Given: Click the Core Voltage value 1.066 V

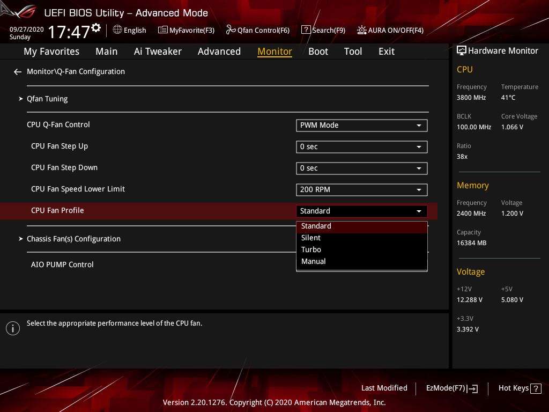Looking at the screenshot, I should [512, 127].
